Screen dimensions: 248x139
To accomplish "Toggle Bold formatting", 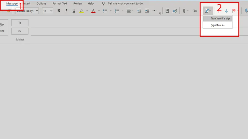I will 59,11.
